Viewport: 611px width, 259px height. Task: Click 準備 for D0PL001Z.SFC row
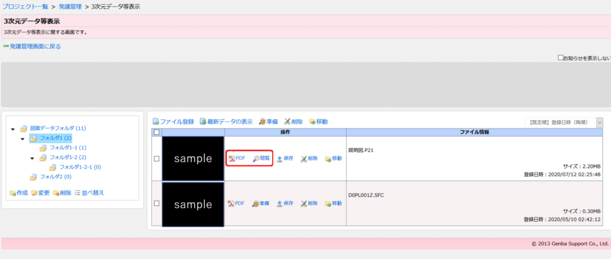click(x=261, y=203)
